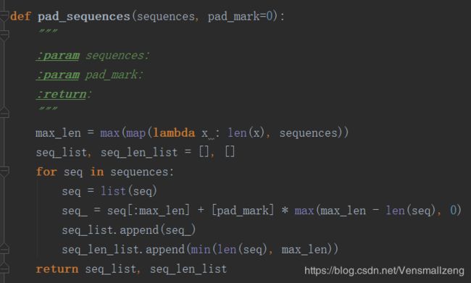
Task: Place cursor on the lambda keyword
Action: coord(174,132)
